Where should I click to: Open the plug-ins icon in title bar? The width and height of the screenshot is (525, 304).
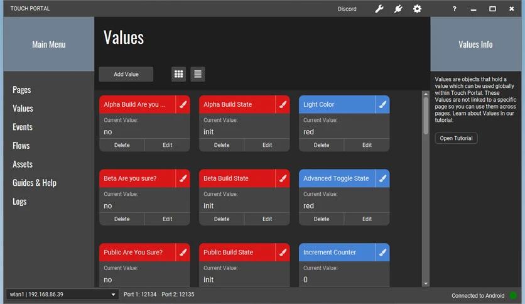(398, 9)
